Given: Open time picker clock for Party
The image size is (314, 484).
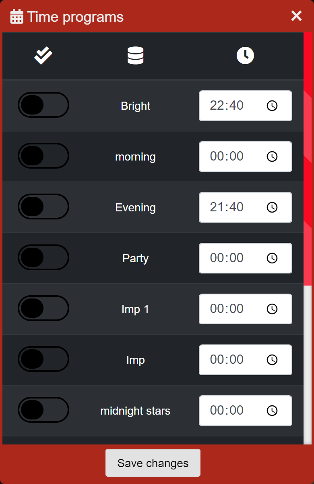Looking at the screenshot, I should (x=272, y=258).
